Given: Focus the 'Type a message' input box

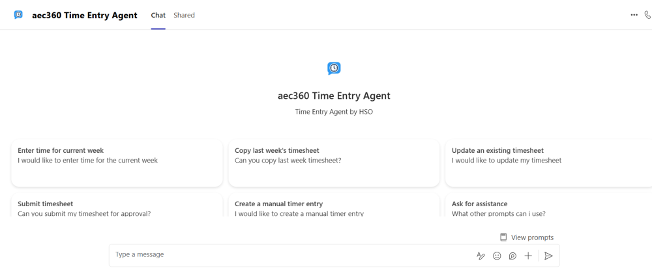Looking at the screenshot, I should pyautogui.click(x=287, y=255).
